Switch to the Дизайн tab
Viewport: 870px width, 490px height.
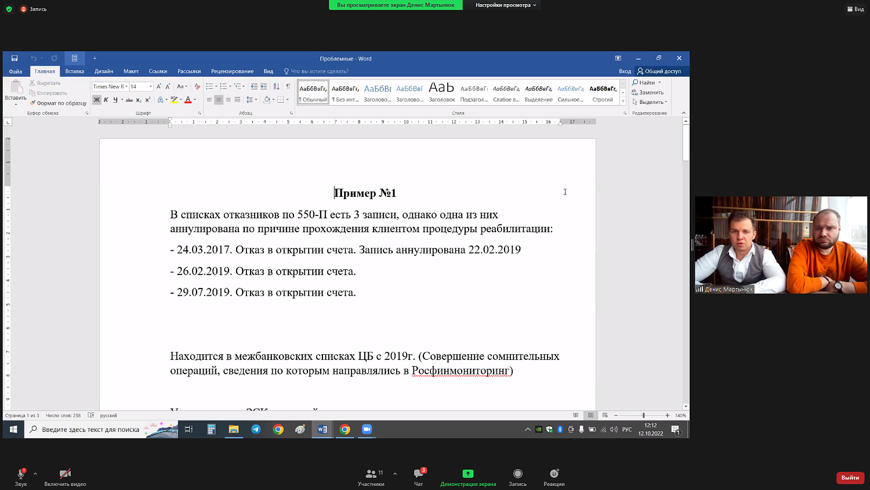tap(104, 71)
